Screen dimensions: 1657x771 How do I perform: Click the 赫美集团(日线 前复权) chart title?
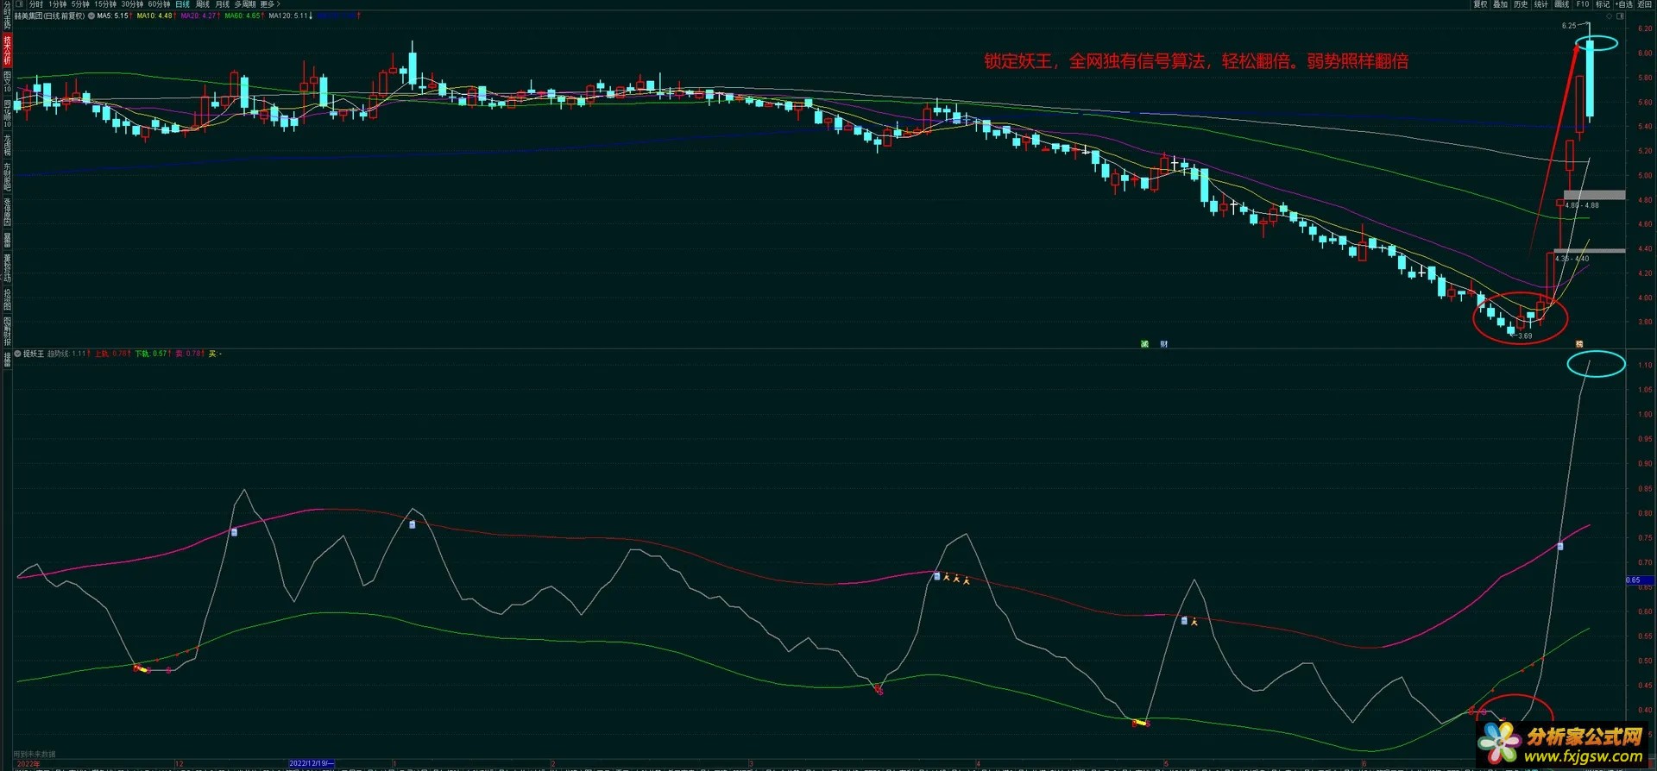pos(49,16)
